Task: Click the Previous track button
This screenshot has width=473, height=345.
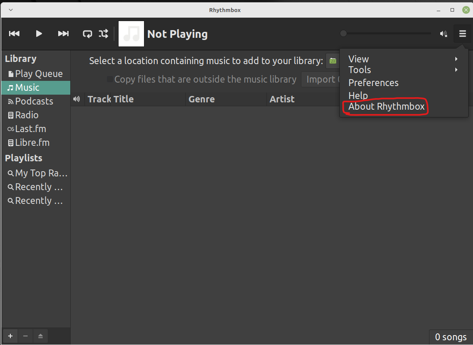Action: click(x=14, y=34)
